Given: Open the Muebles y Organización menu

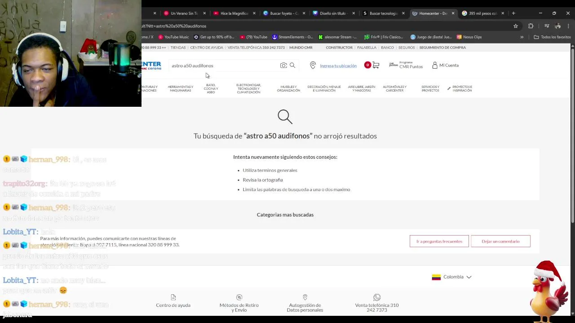Looking at the screenshot, I should tap(288, 88).
